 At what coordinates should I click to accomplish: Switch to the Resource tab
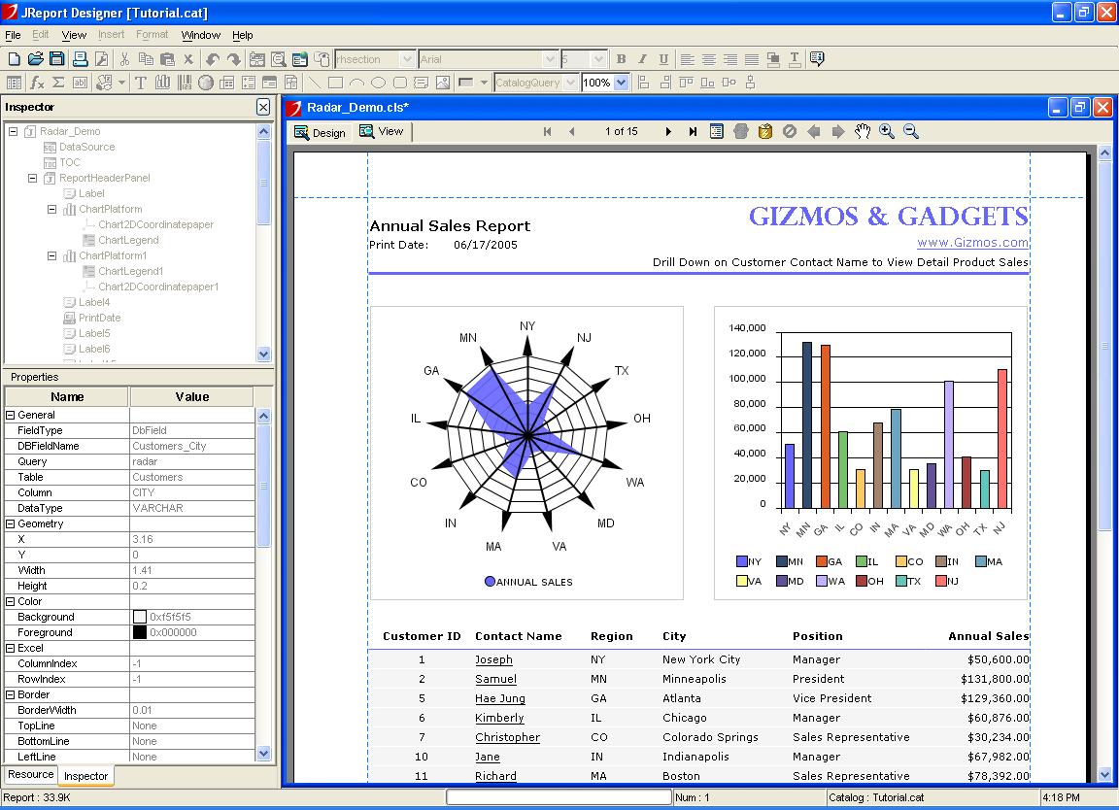click(x=31, y=774)
